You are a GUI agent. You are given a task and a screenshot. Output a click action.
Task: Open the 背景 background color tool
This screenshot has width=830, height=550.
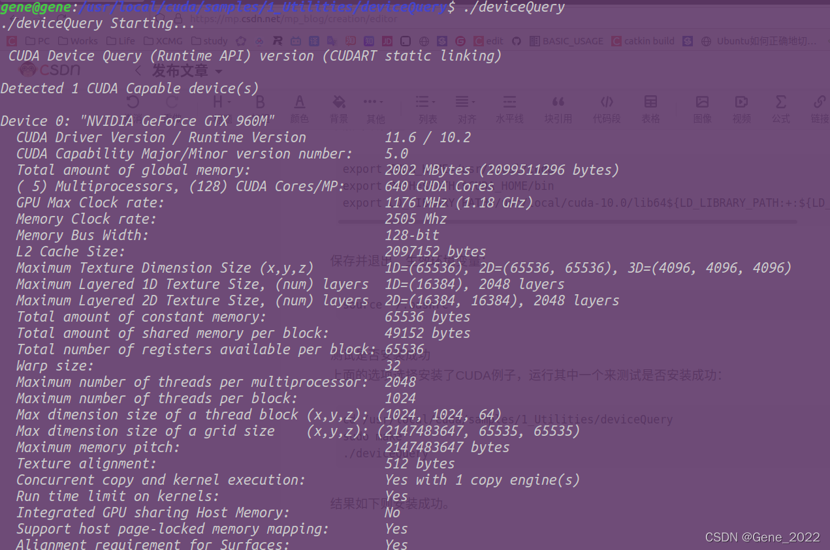(339, 108)
